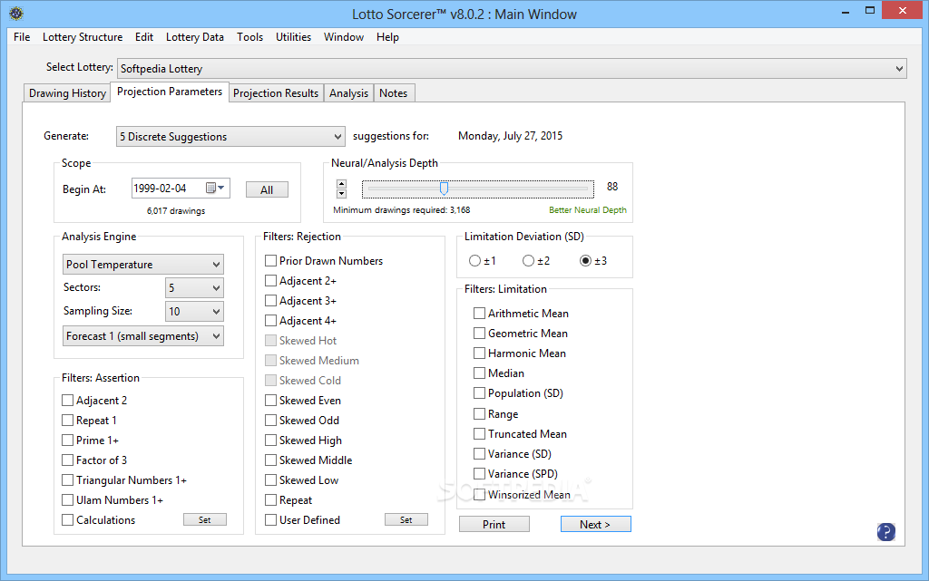Open the Begin At calendar picker icon

(214, 189)
